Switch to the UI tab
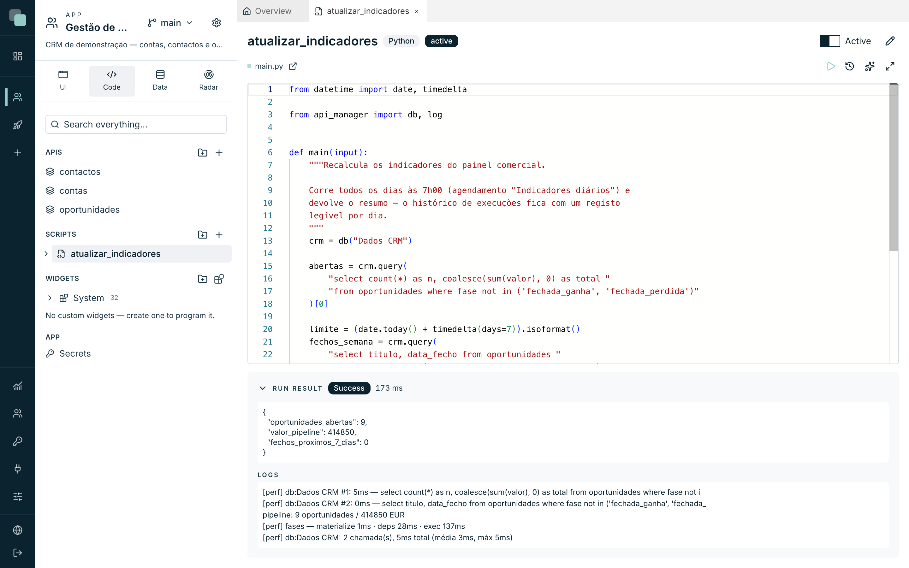909x568 pixels. (x=63, y=81)
